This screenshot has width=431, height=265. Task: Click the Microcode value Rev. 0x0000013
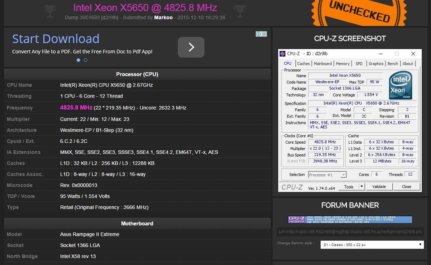coord(79,185)
